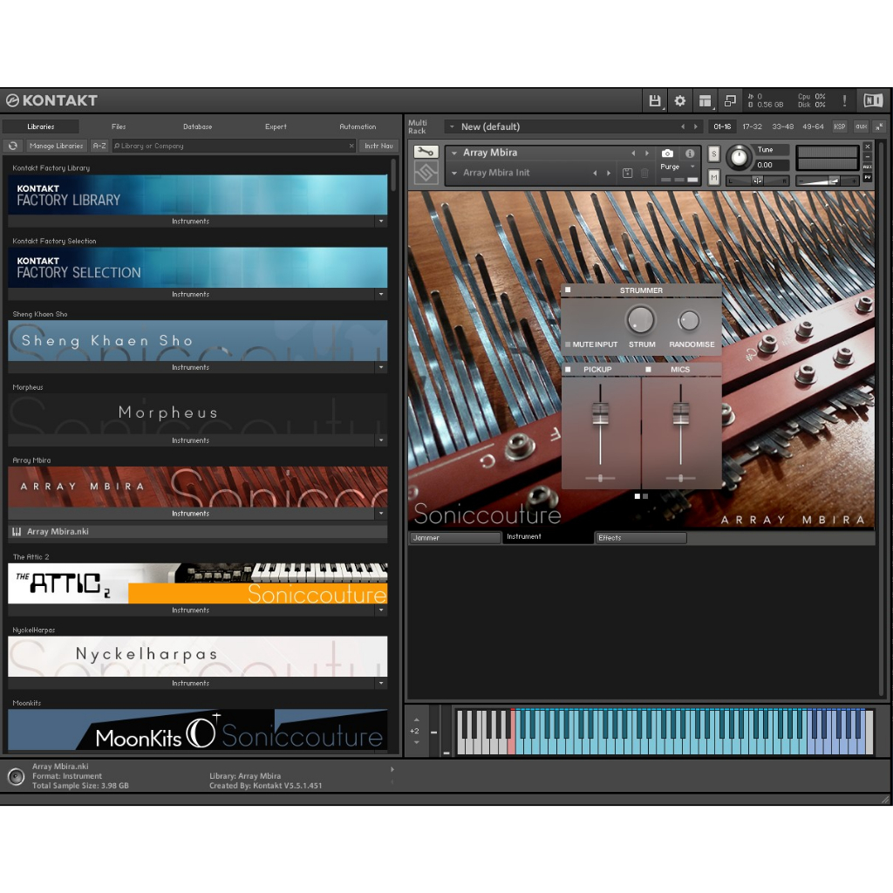
Task: Solo the Array Mbira instrument
Action: 714,154
